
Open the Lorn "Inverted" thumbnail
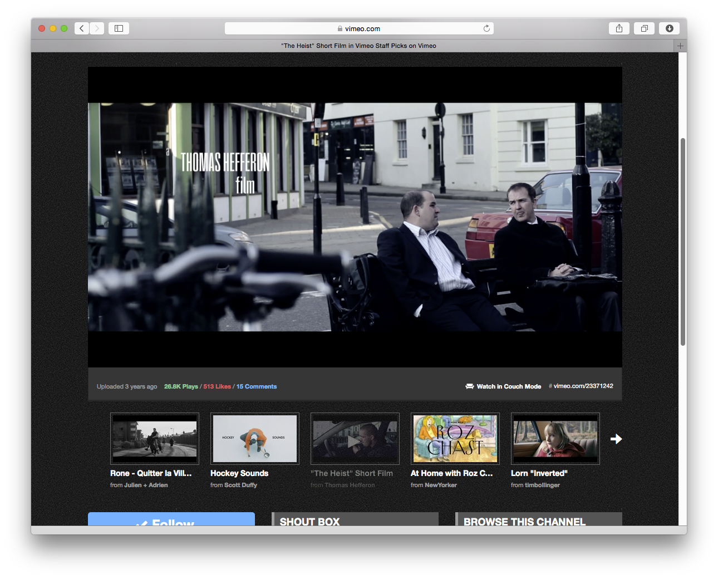pos(555,439)
